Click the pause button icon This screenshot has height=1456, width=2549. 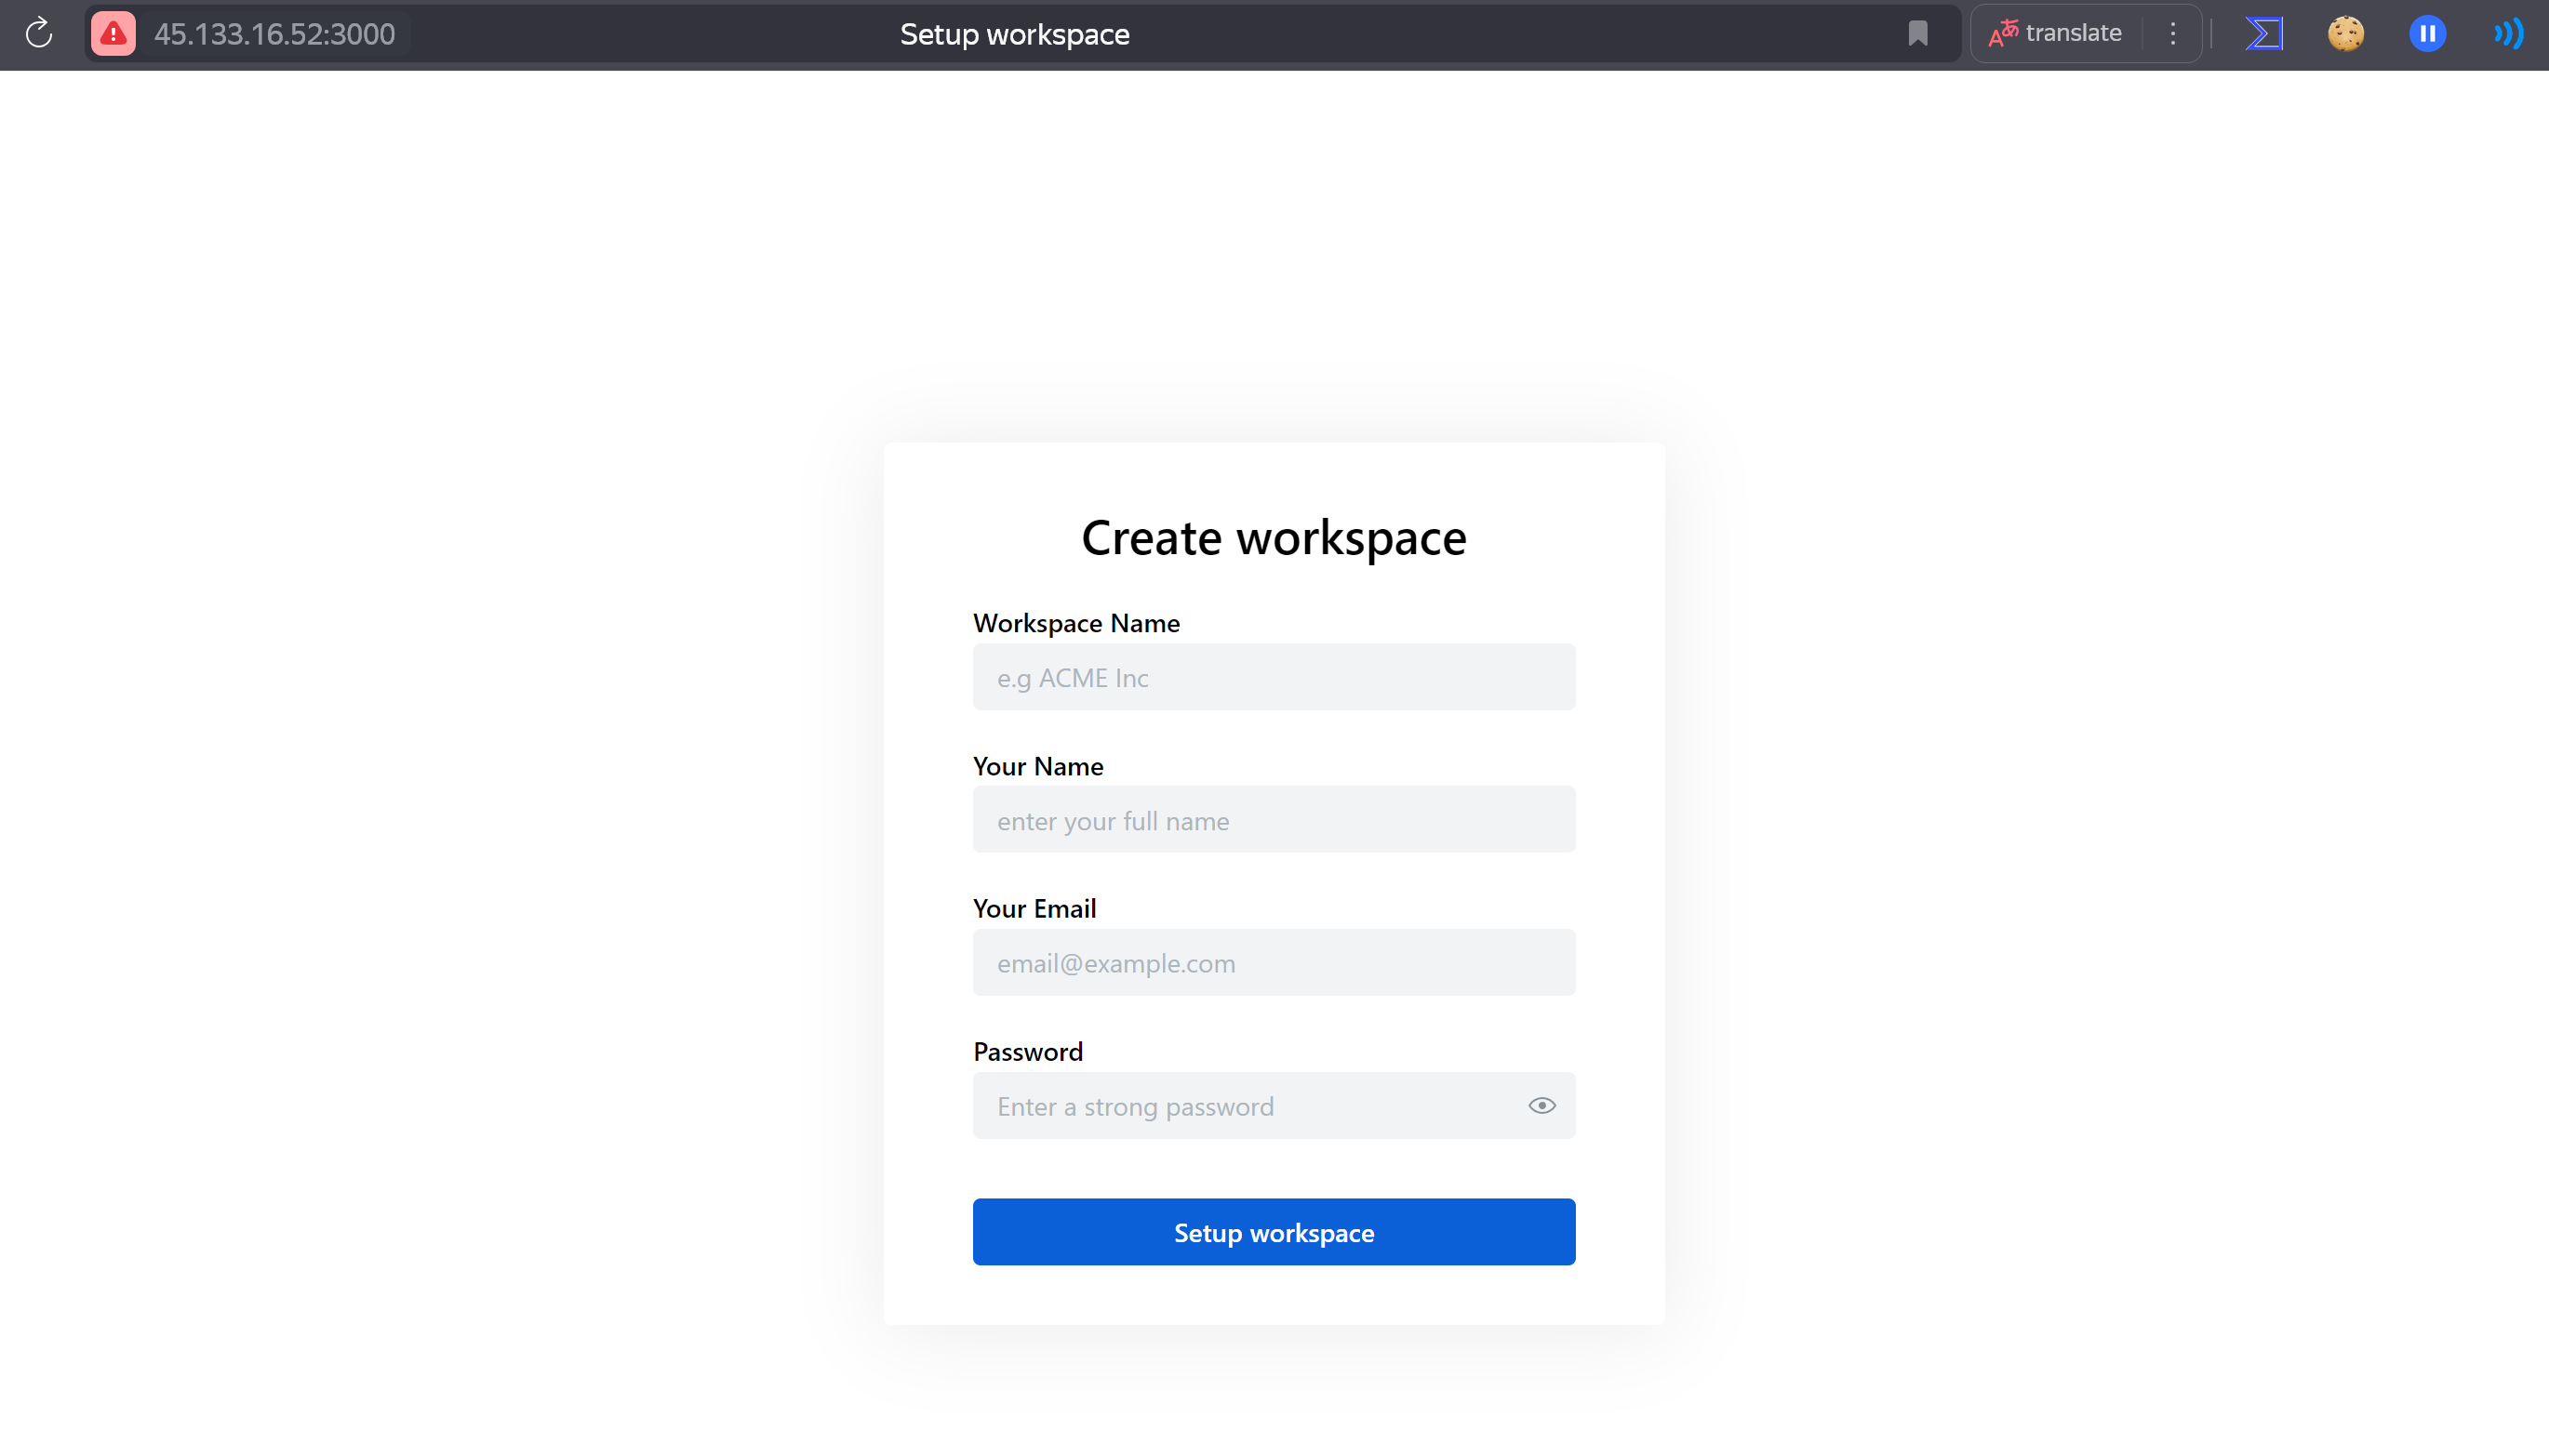tap(2430, 33)
